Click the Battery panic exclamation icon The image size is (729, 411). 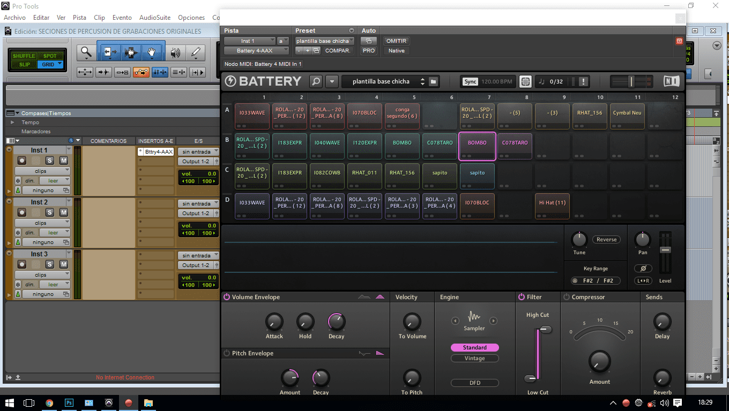point(584,81)
